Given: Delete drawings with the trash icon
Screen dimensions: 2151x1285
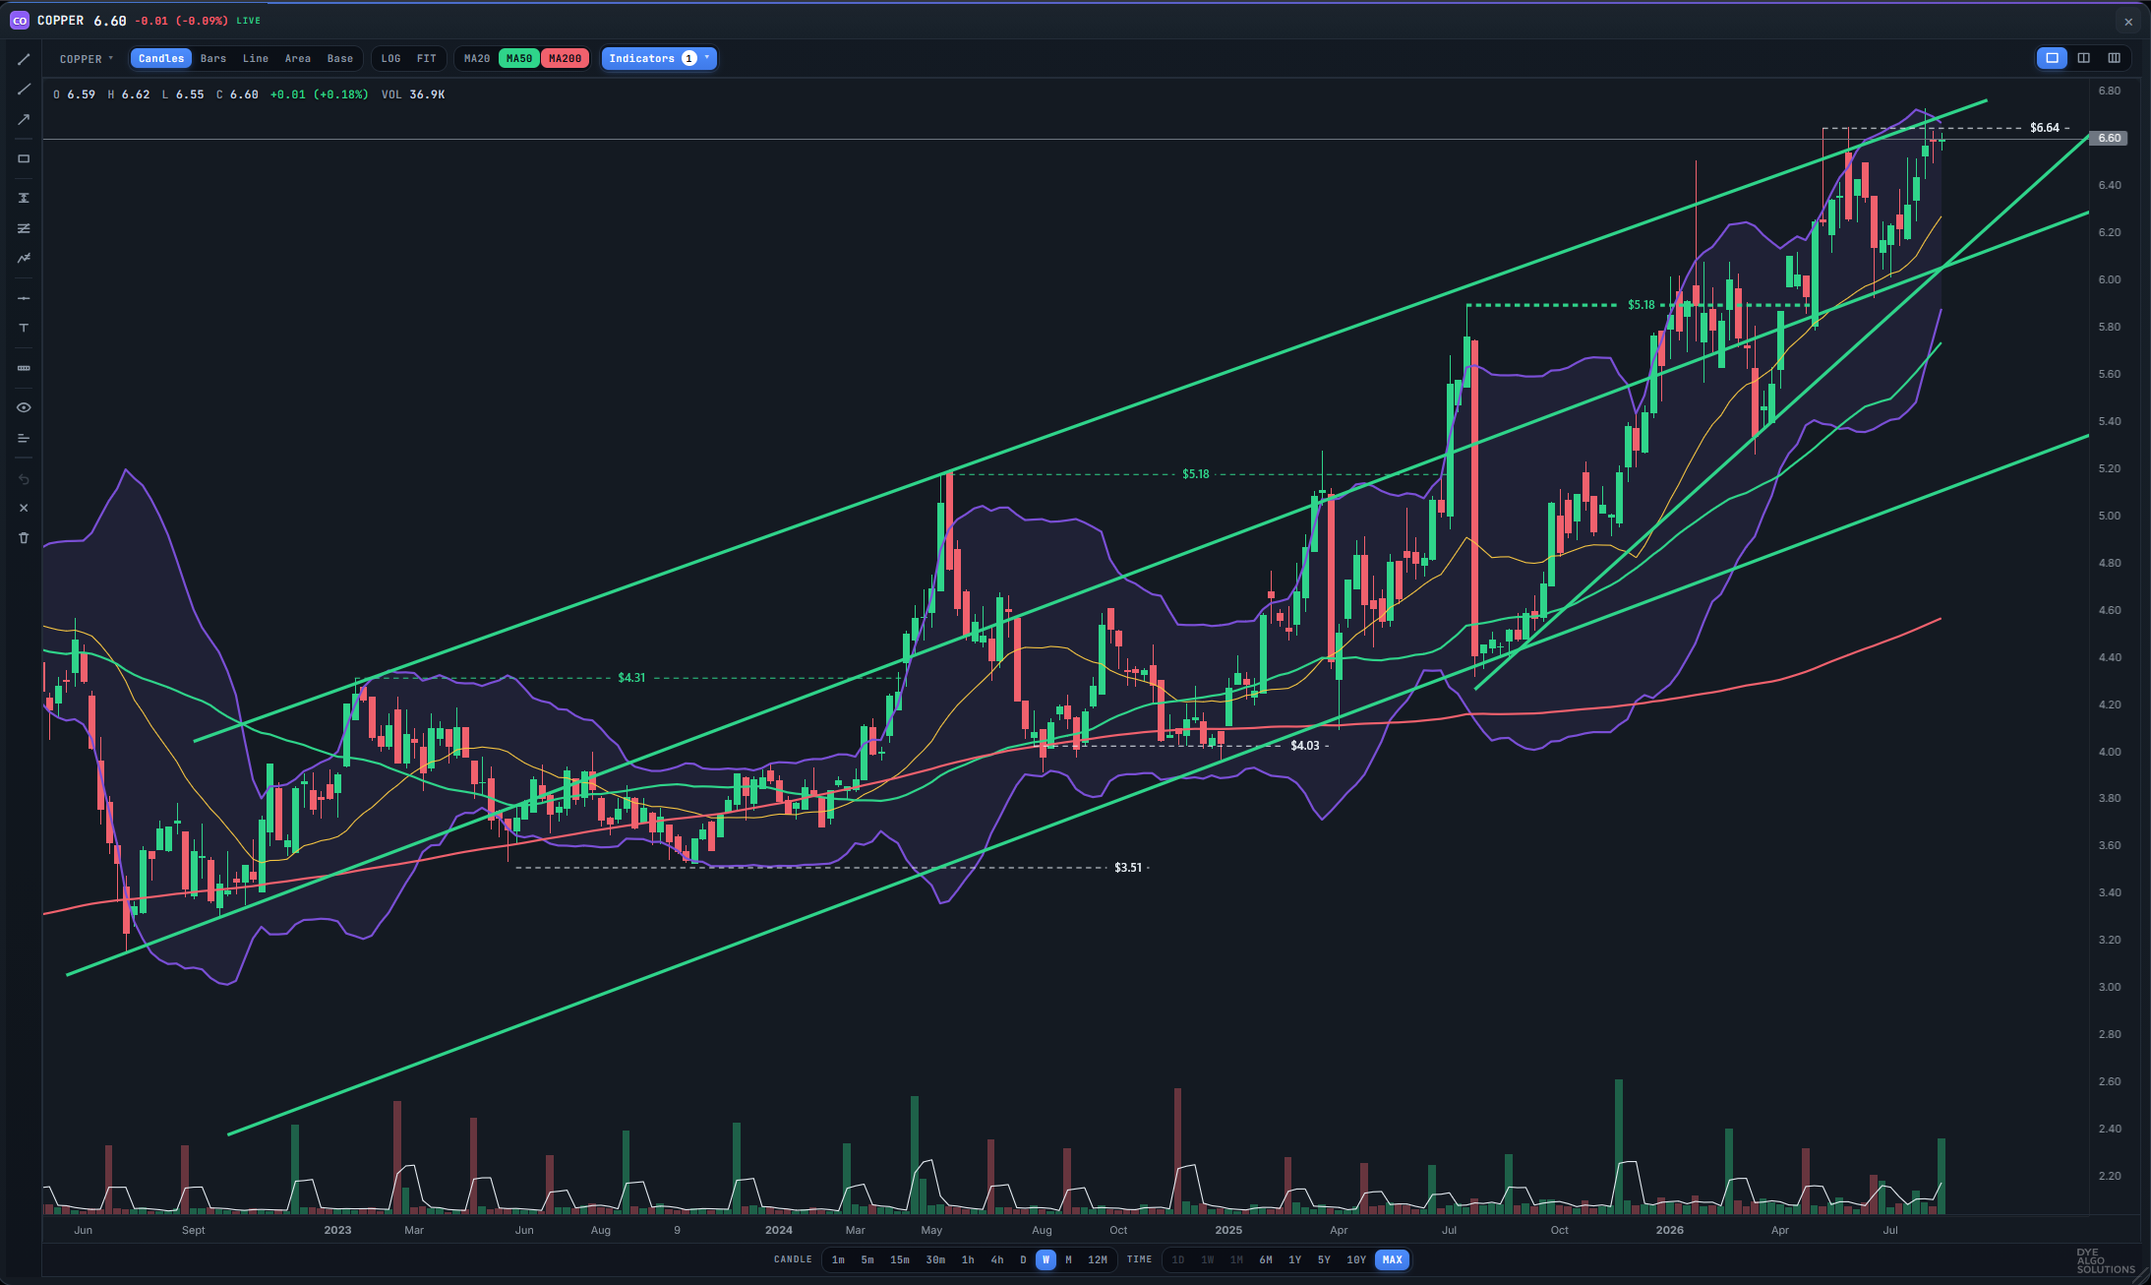Looking at the screenshot, I should coord(24,538).
